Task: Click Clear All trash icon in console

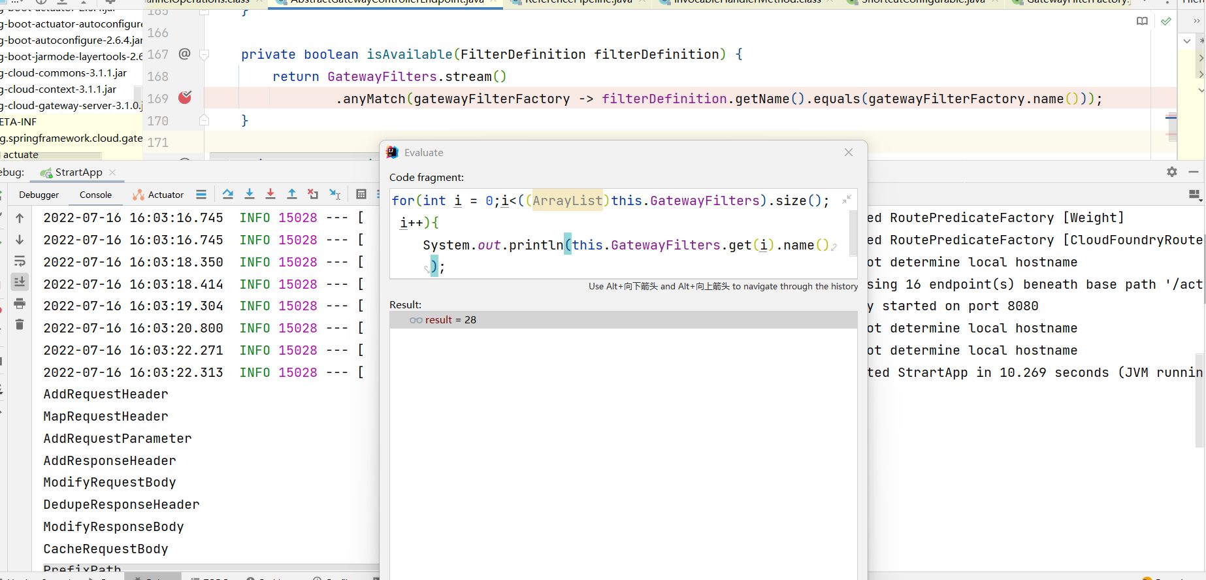Action: tap(20, 325)
